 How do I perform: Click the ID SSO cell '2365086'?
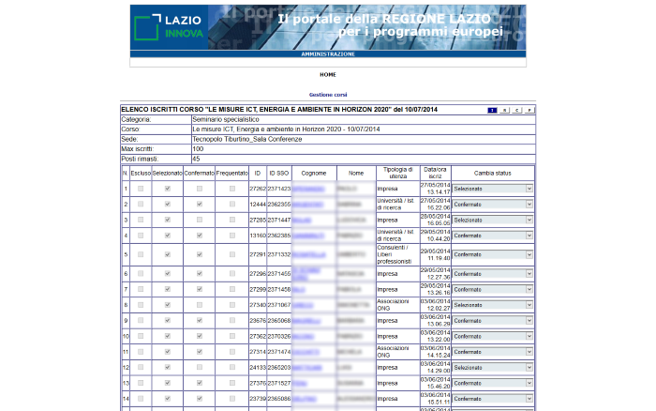pyautogui.click(x=279, y=399)
